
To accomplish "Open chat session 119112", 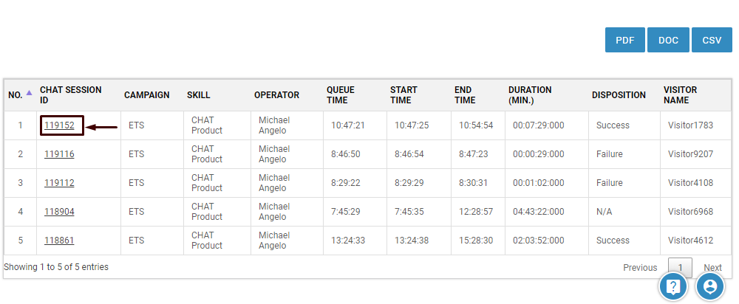I will click(x=59, y=183).
